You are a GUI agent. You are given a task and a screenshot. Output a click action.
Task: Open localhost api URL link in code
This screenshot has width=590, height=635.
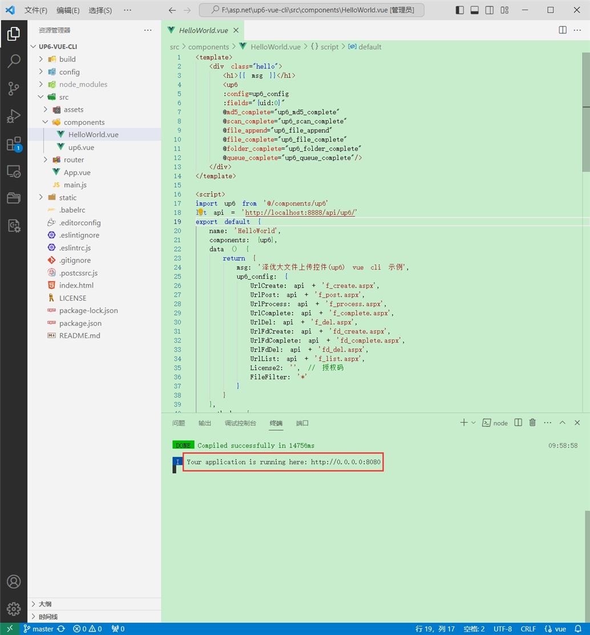(301, 212)
